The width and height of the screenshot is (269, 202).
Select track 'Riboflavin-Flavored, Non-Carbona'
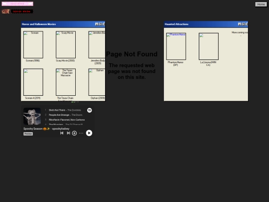(67, 120)
